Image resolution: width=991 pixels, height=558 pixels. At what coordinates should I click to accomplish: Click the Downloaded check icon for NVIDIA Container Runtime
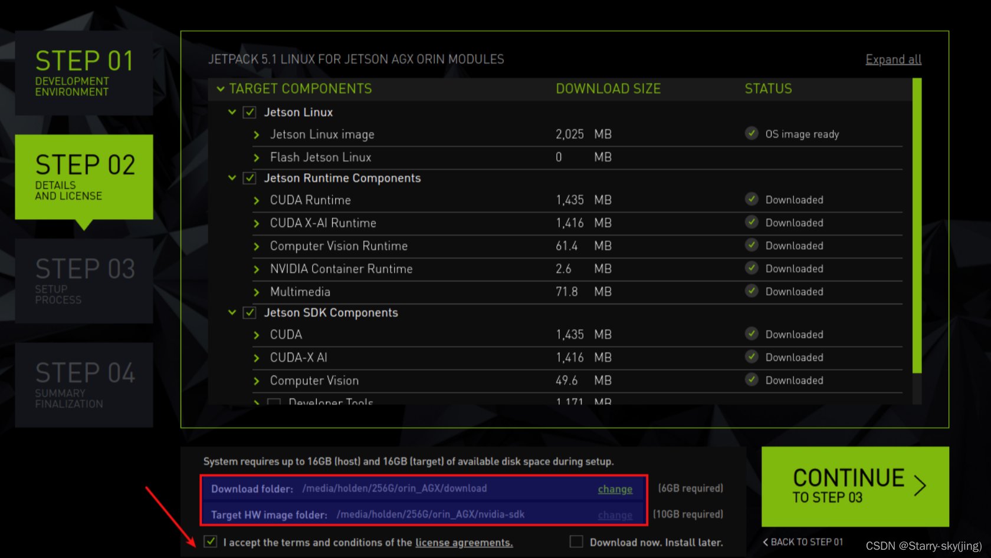pyautogui.click(x=752, y=268)
